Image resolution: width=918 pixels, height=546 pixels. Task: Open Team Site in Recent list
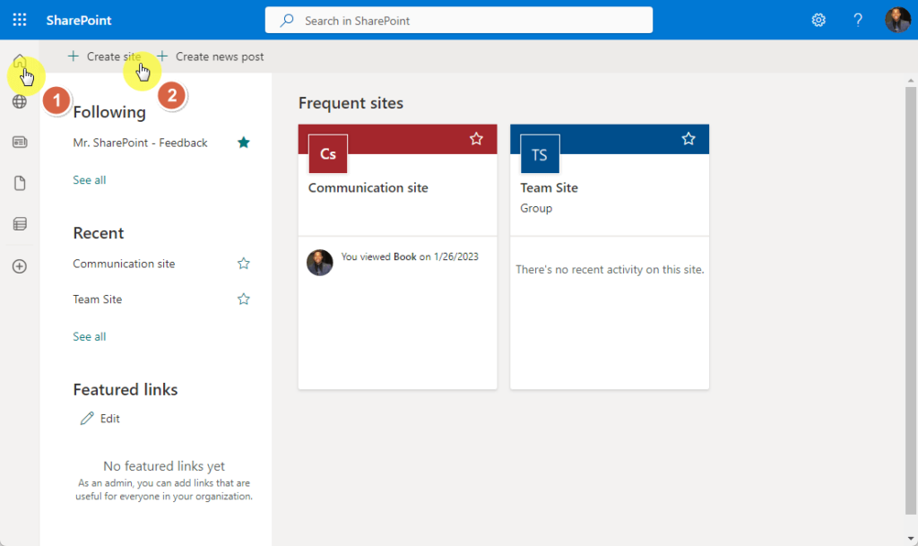(97, 299)
